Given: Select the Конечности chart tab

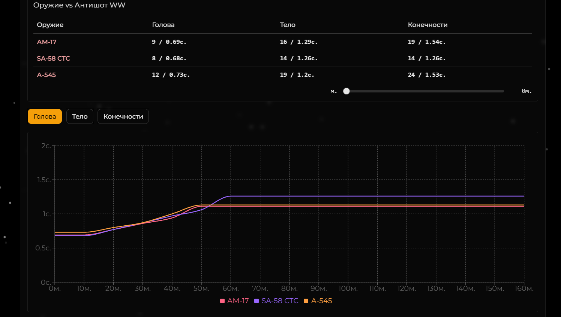Looking at the screenshot, I should (x=123, y=116).
